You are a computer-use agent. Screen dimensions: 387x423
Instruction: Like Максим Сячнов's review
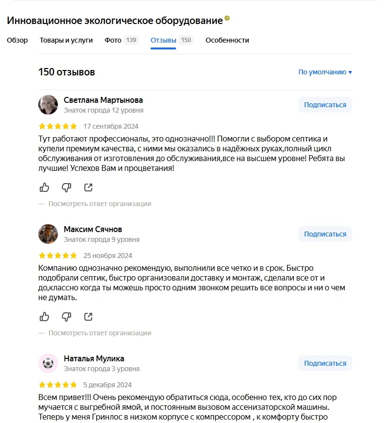pyautogui.click(x=44, y=317)
